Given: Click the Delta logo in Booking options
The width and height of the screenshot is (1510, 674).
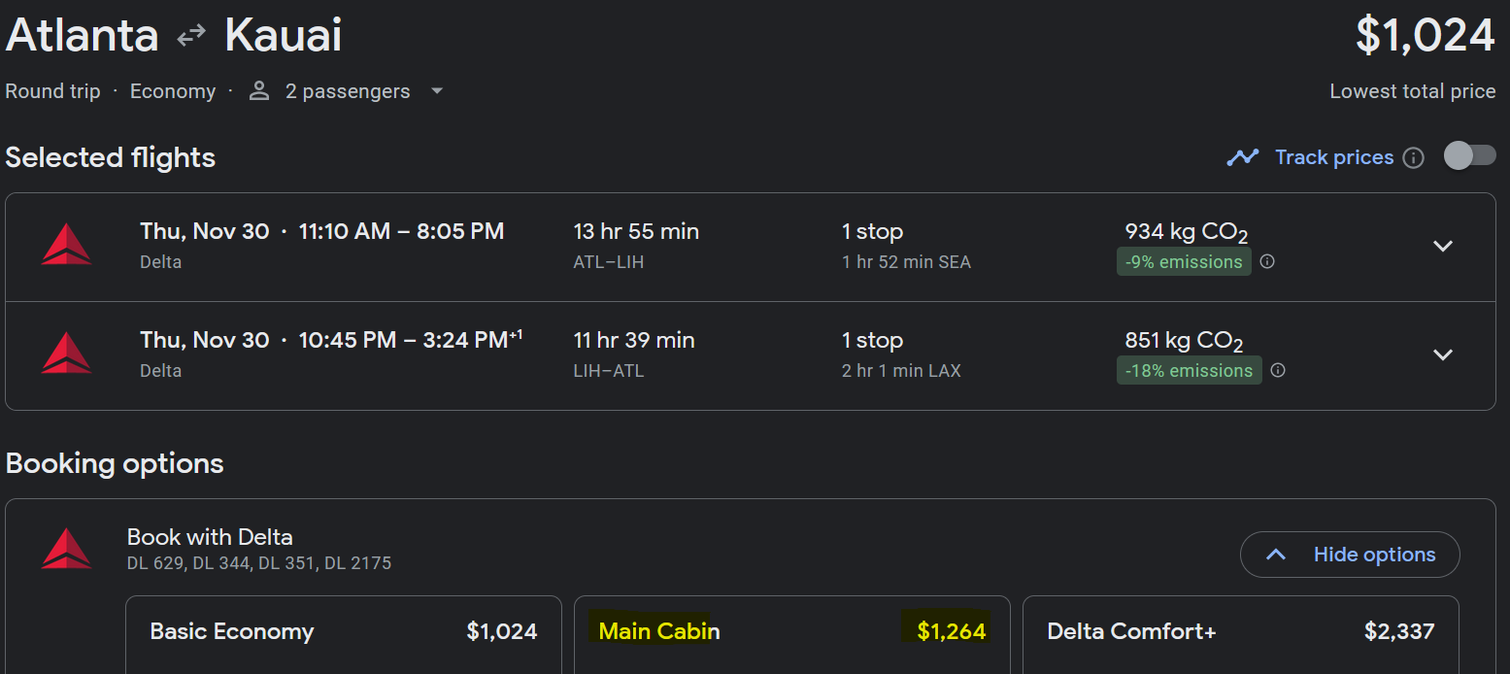Looking at the screenshot, I should pos(66,549).
